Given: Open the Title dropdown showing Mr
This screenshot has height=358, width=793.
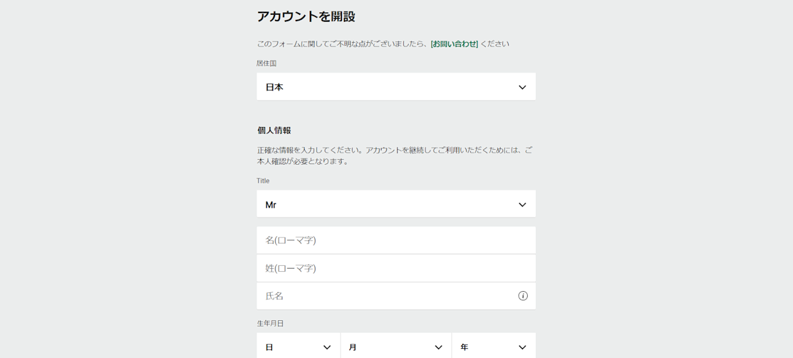Looking at the screenshot, I should 396,204.
